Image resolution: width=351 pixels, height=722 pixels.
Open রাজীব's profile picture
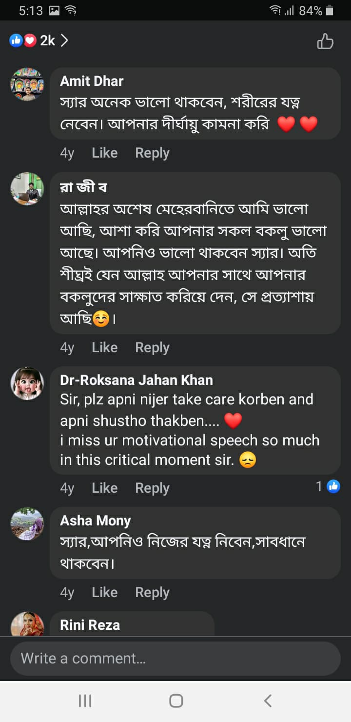point(27,189)
